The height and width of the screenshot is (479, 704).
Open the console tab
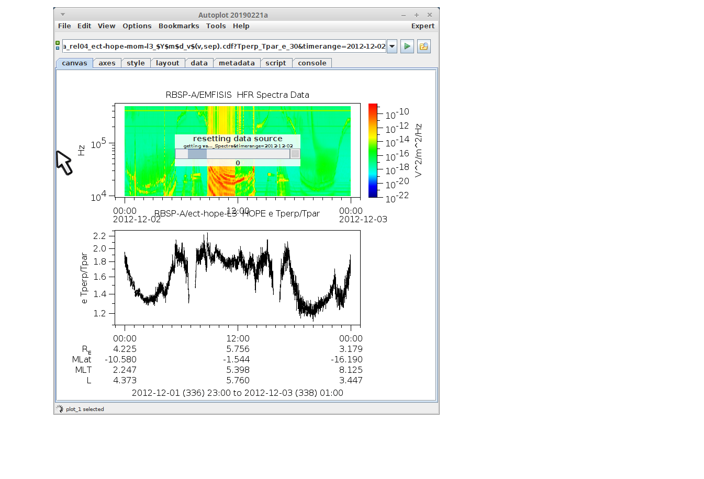312,63
